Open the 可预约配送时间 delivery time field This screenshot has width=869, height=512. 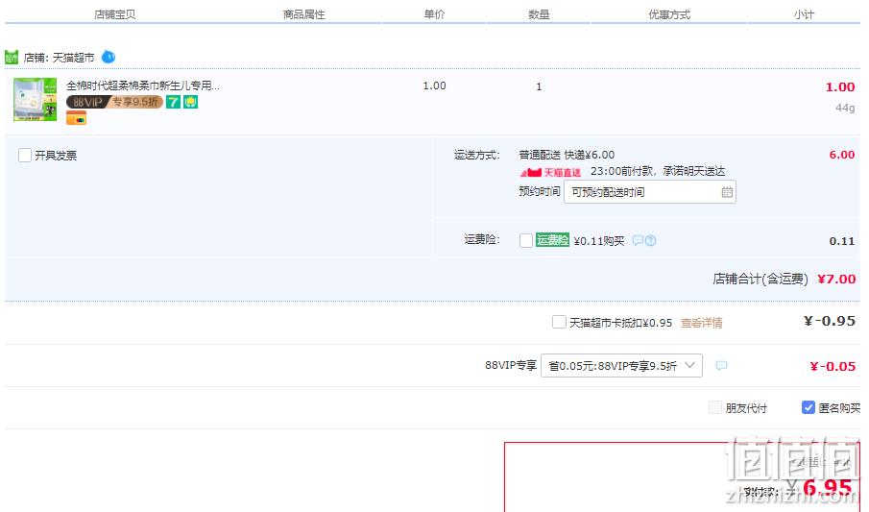[x=649, y=192]
